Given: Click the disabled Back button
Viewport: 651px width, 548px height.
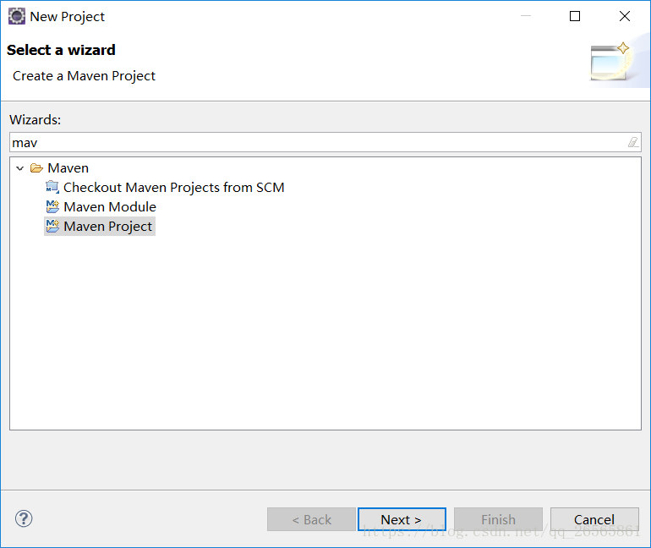Looking at the screenshot, I should click(x=311, y=519).
